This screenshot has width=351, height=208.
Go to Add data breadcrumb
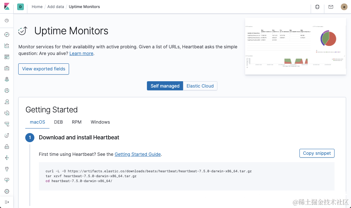(x=56, y=7)
